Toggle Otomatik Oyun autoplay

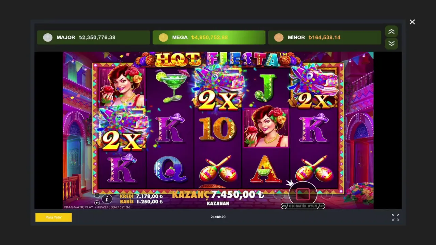pyautogui.click(x=303, y=206)
